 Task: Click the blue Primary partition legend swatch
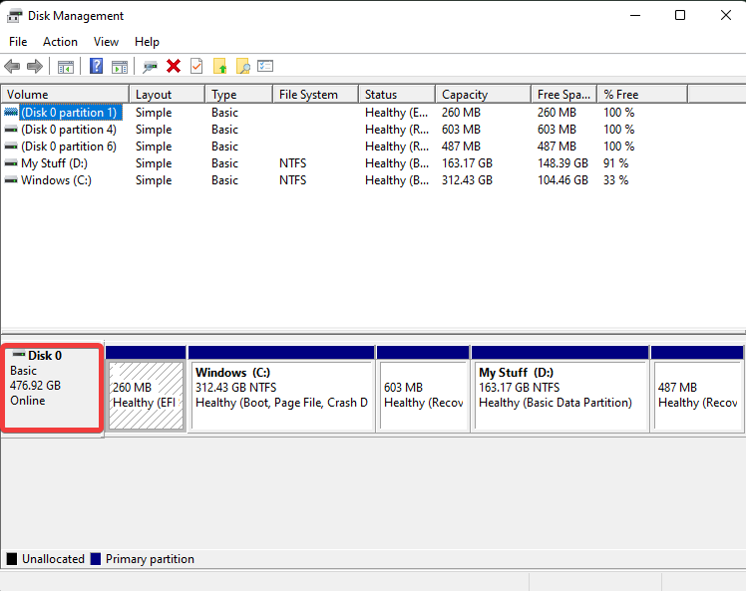96,559
